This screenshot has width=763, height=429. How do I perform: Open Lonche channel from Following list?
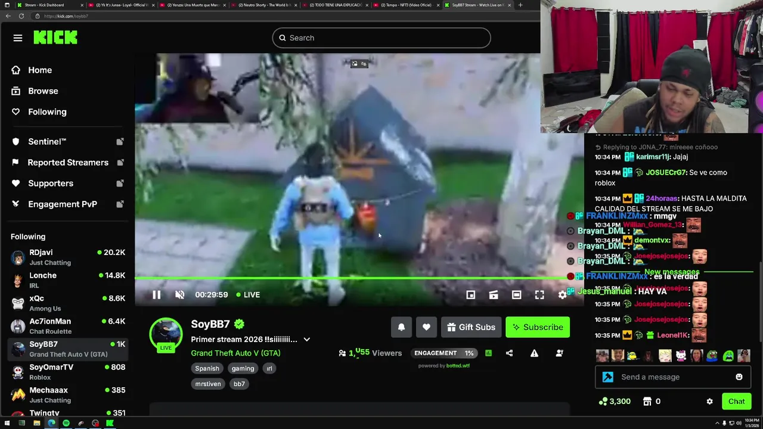click(68, 280)
